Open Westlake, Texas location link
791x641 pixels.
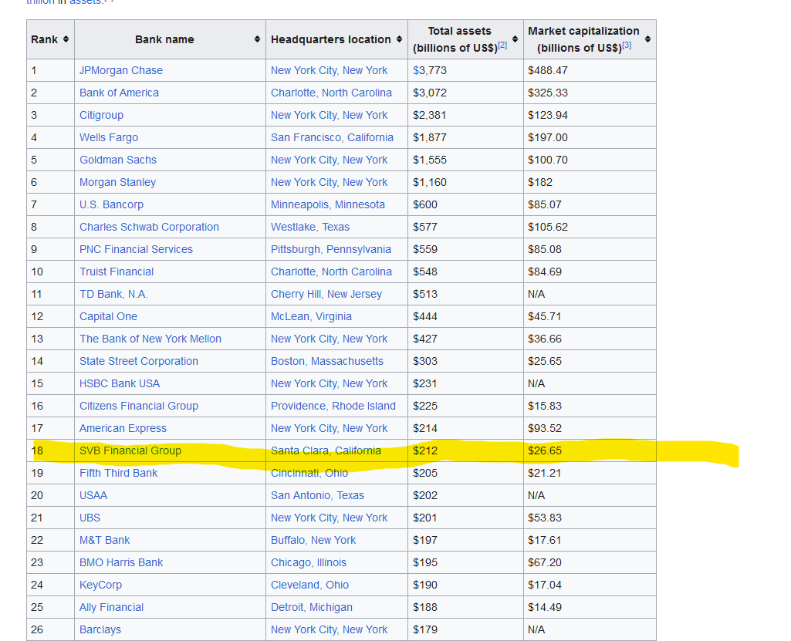coord(310,227)
